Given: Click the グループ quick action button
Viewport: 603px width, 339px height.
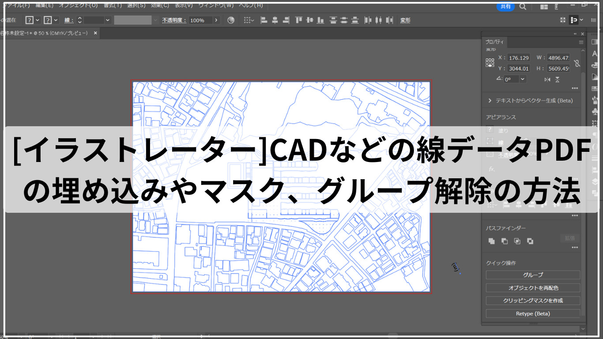Looking at the screenshot, I should point(533,275).
